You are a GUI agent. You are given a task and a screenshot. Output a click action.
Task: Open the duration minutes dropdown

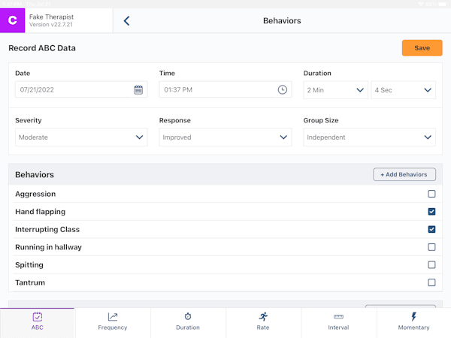(335, 89)
